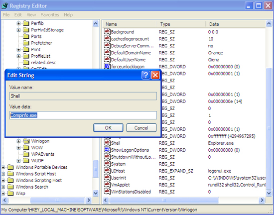Expand the Perflib tree node
The image size is (274, 215).
click(18, 23)
